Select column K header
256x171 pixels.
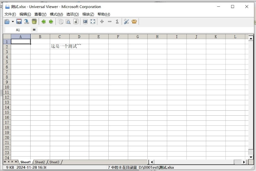point(216,37)
